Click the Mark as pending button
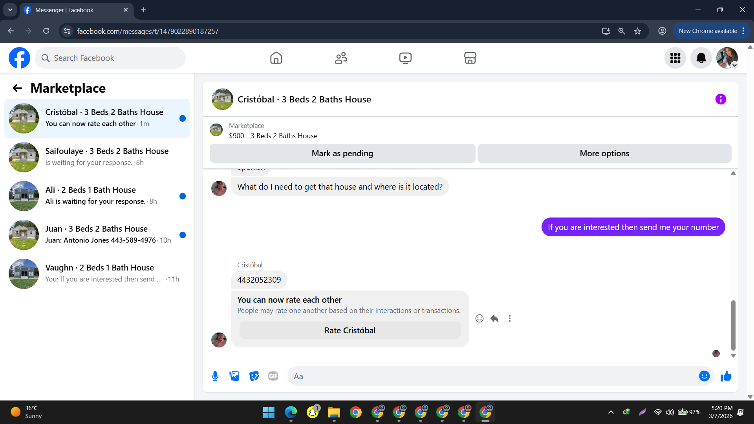The image size is (754, 424). (342, 154)
